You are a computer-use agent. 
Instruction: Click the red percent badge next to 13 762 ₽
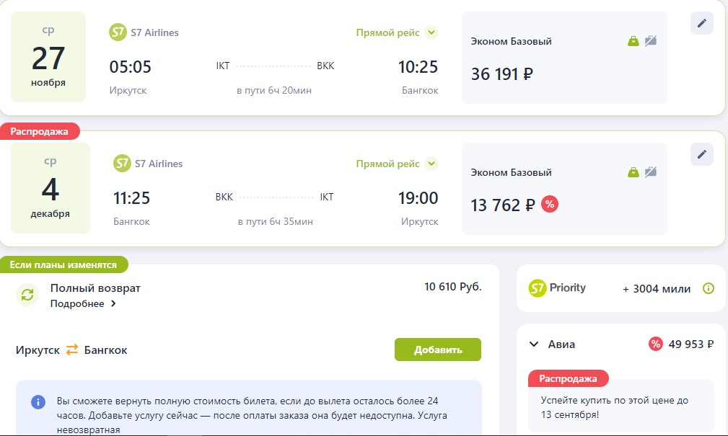click(549, 204)
